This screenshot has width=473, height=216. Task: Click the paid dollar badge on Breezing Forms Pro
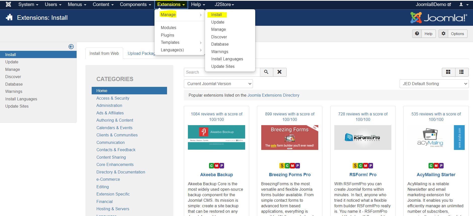282,166
